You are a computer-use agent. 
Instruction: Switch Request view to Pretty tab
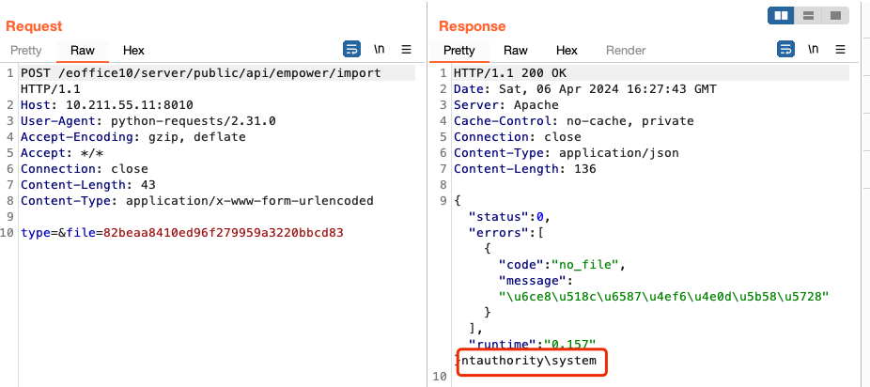[x=26, y=51]
